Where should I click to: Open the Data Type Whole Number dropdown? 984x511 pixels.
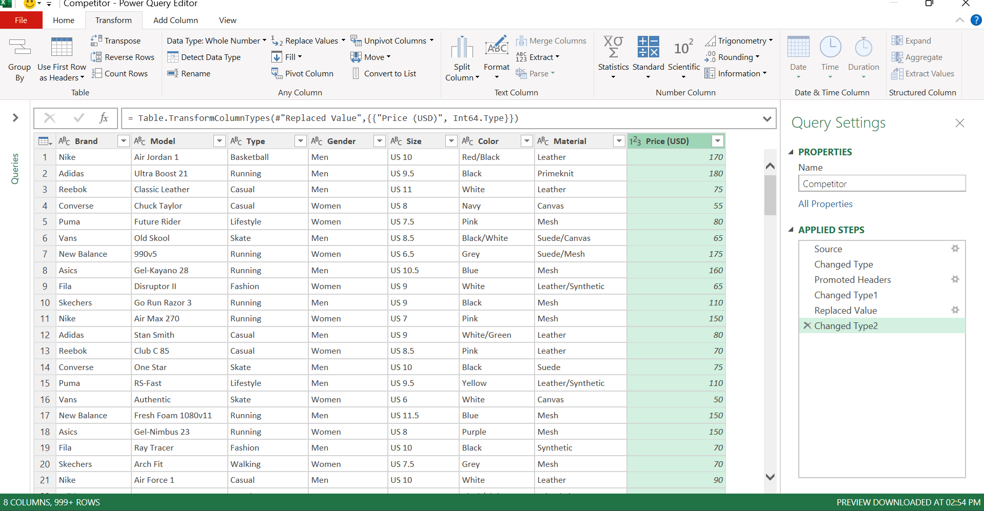click(x=216, y=40)
